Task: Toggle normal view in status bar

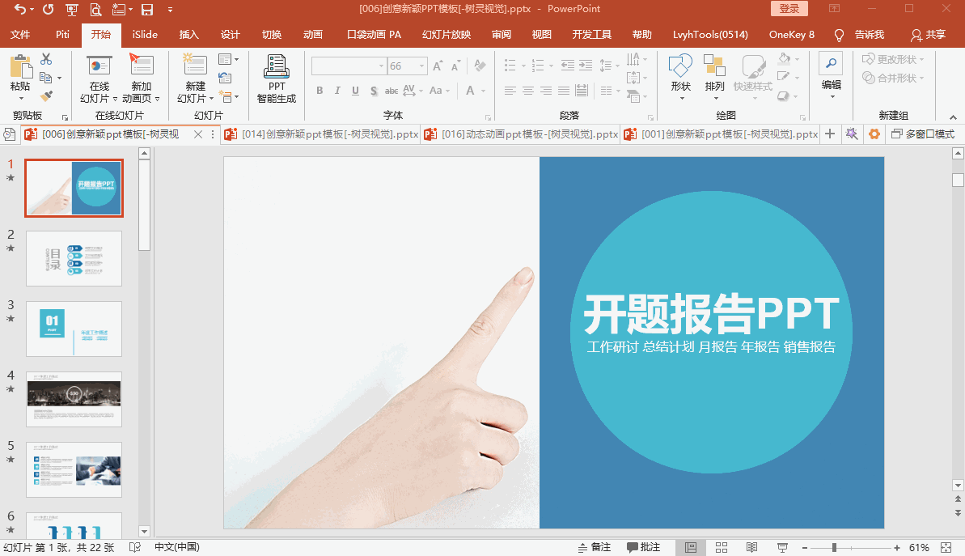Action: (691, 548)
